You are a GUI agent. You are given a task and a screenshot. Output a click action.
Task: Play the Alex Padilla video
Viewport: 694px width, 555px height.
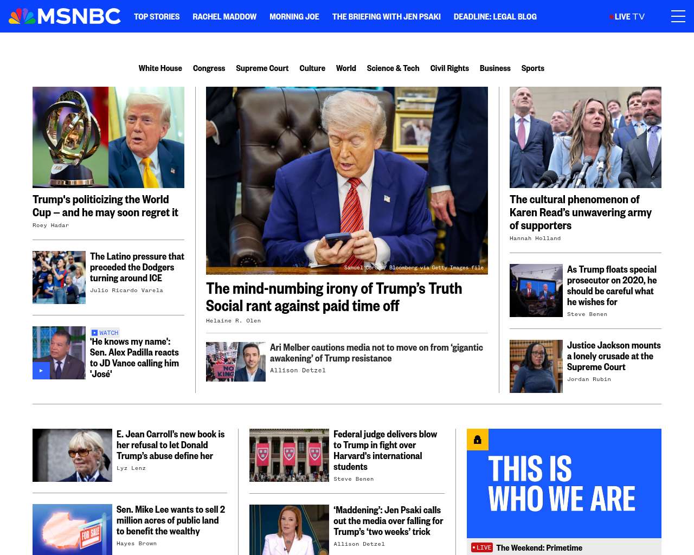(x=41, y=371)
